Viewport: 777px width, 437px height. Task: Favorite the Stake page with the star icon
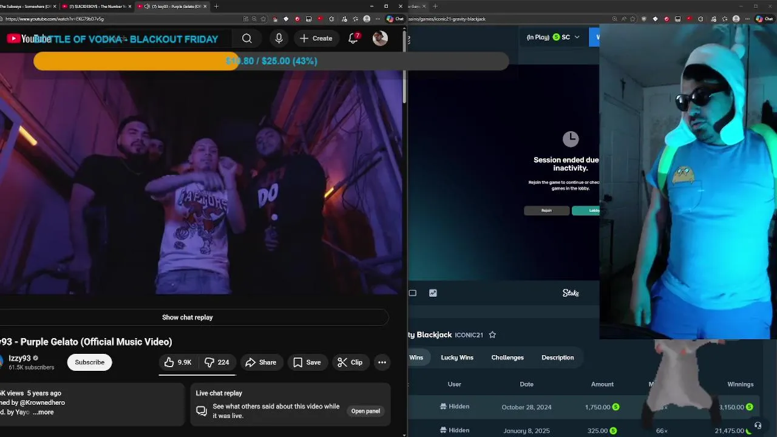coord(633,19)
